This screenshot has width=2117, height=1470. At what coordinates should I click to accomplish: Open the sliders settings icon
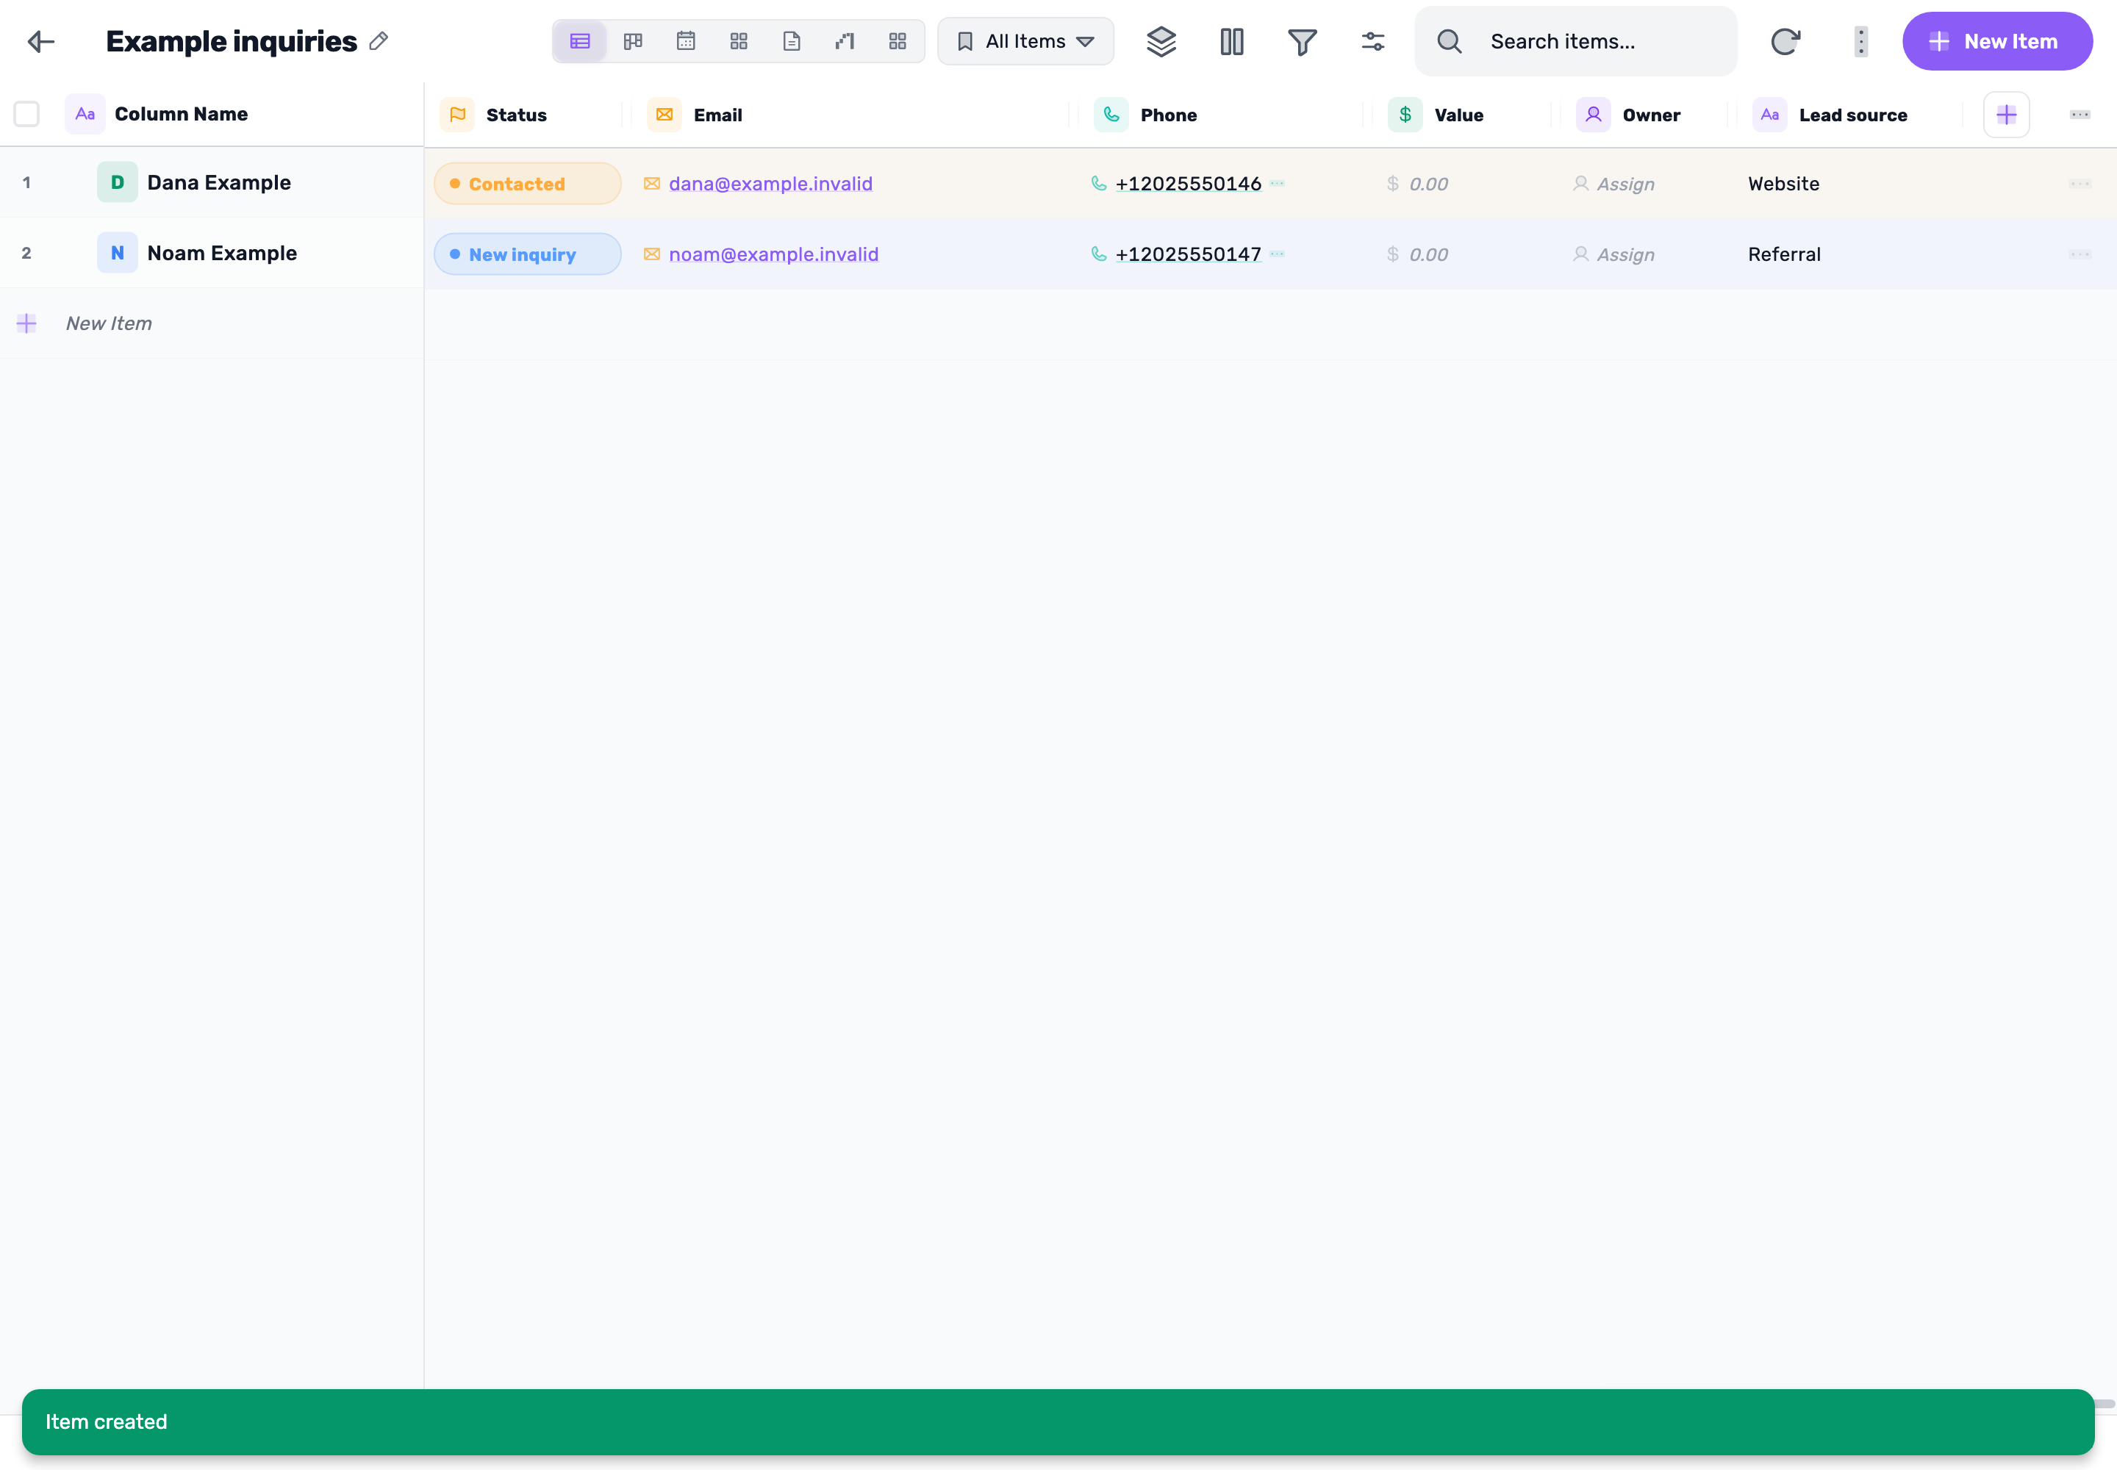1372,41
